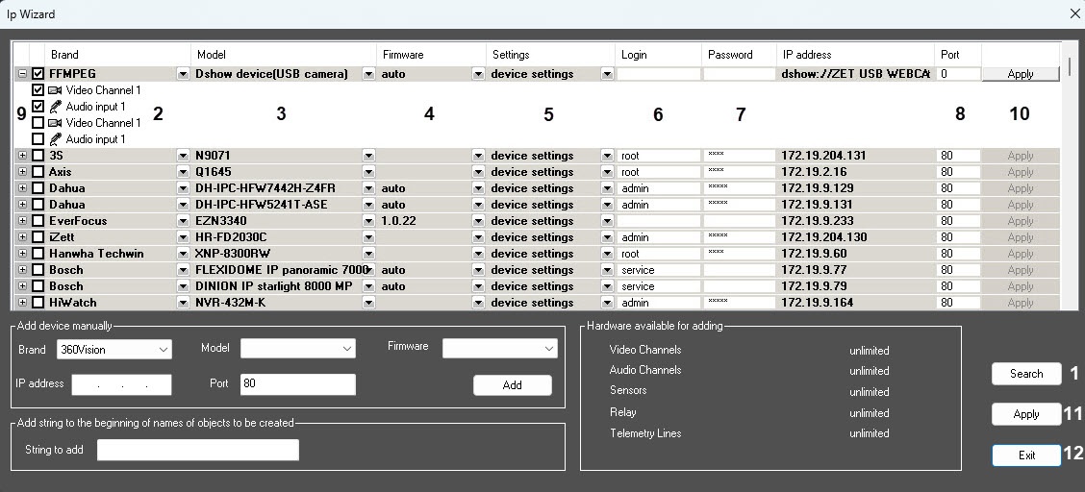Image resolution: width=1085 pixels, height=492 pixels.
Task: Expand the HiWatch row plus icon
Action: click(22, 303)
